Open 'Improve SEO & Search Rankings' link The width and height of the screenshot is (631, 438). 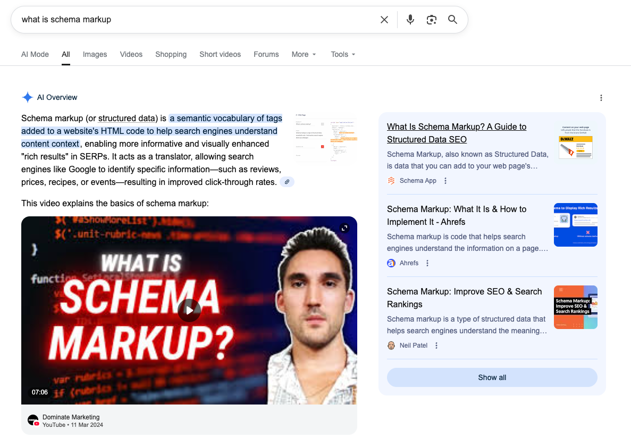point(465,298)
